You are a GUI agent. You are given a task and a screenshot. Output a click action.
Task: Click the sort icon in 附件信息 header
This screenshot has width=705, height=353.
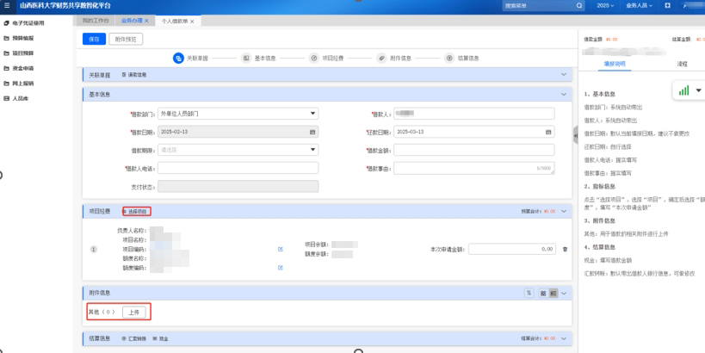[529, 294]
